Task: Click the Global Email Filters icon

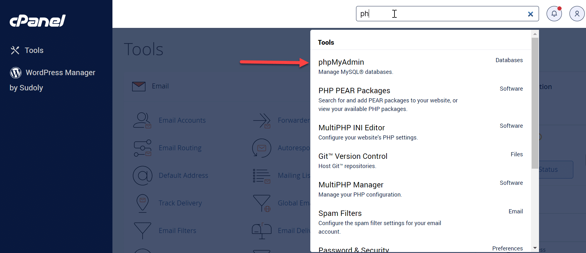Action: pyautogui.click(x=261, y=203)
